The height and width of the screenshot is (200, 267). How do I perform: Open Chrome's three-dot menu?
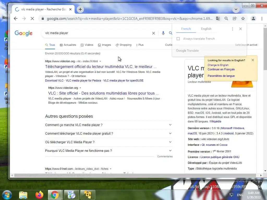pyautogui.click(x=262, y=18)
